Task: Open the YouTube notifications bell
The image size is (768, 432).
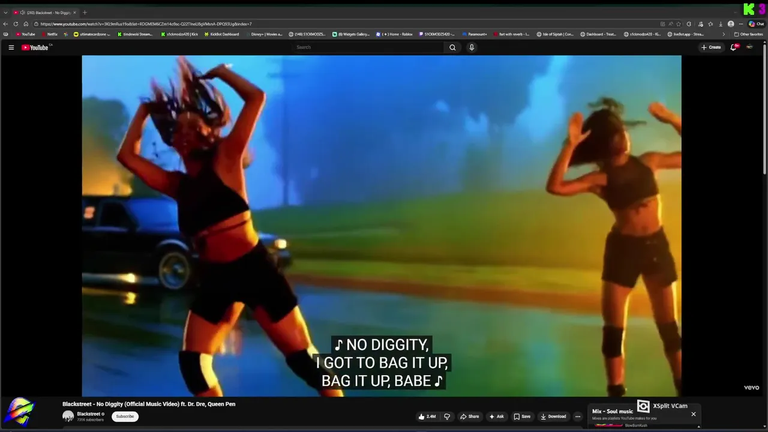Action: pos(733,47)
